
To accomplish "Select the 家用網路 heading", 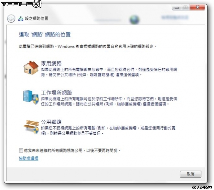I will [x=51, y=63].
